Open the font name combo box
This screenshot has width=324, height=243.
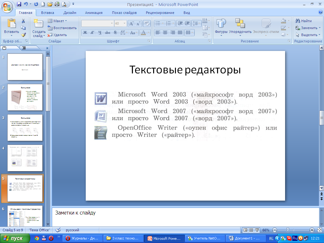97,23
